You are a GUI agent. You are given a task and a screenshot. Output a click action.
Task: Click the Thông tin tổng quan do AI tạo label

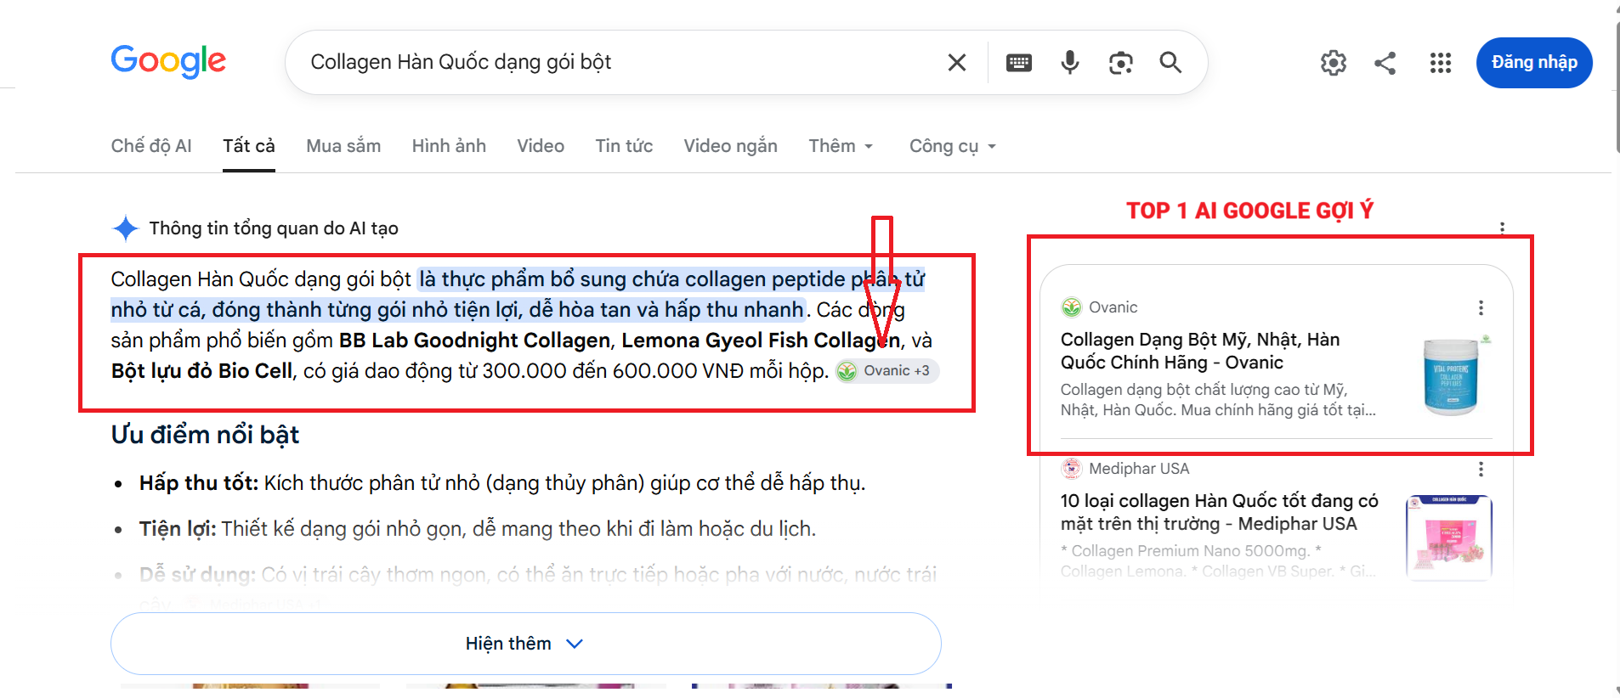pyautogui.click(x=274, y=228)
